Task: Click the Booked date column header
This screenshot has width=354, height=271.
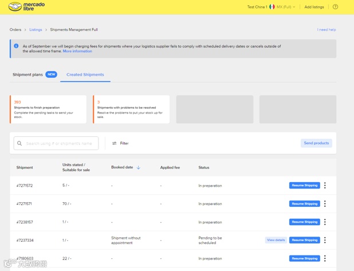Action: click(122, 167)
